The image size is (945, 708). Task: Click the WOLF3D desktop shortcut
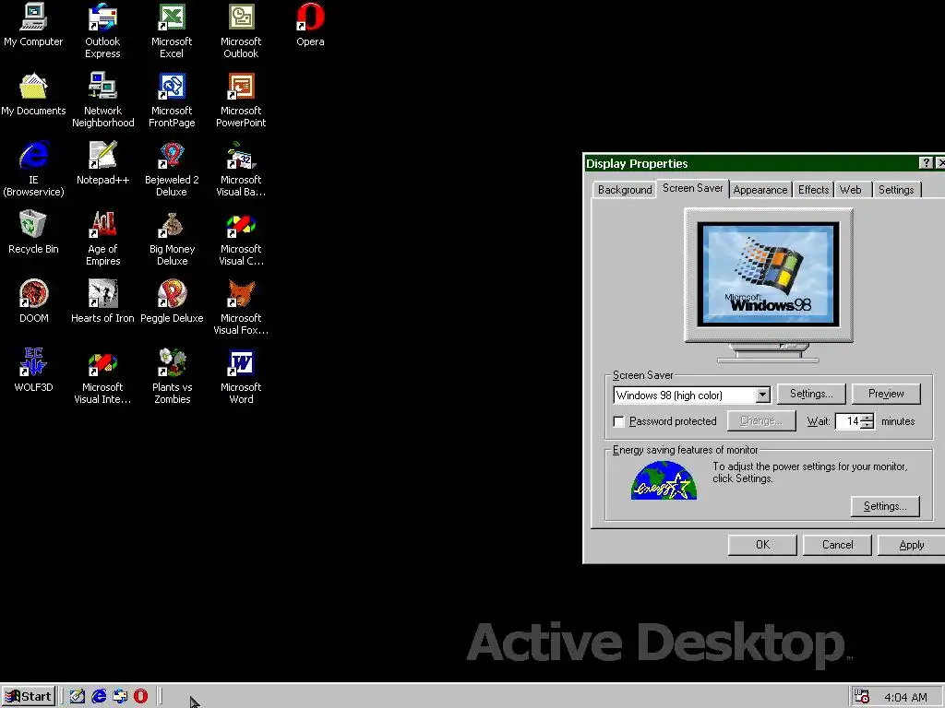(x=33, y=371)
